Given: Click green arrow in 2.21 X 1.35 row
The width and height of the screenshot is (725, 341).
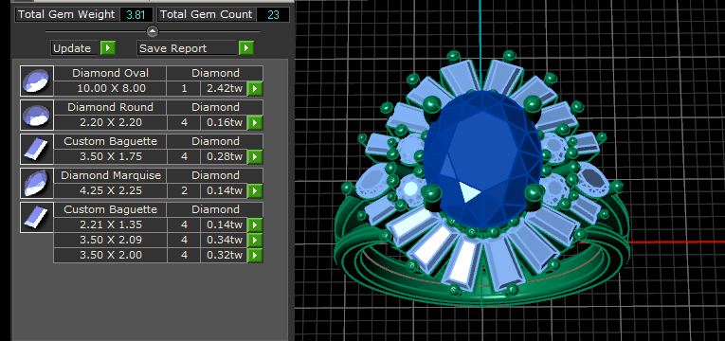Looking at the screenshot, I should tap(255, 225).
